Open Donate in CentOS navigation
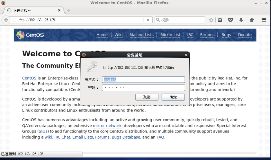Screen dimensions: 271x160 245,35
